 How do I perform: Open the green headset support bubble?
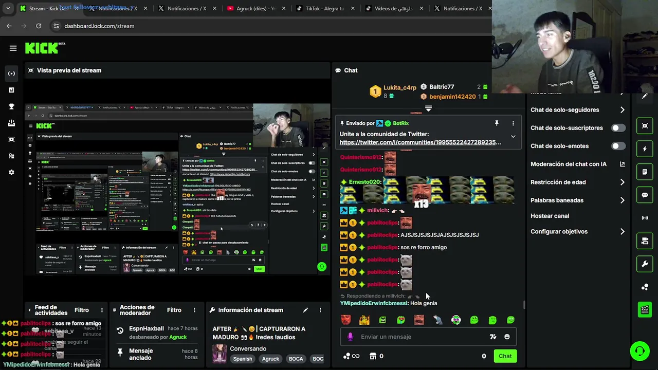tap(639, 351)
